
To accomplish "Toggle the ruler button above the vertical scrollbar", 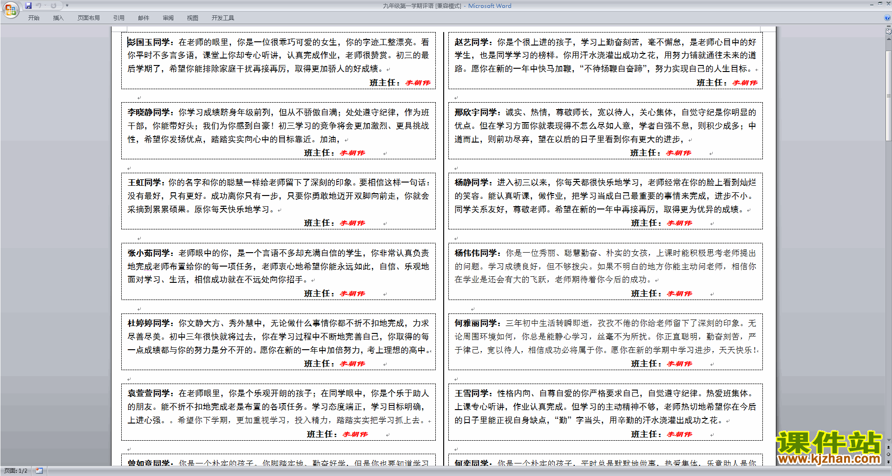I will (x=889, y=32).
